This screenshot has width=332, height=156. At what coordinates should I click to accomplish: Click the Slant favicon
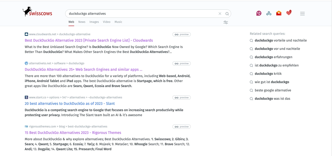click(26, 97)
